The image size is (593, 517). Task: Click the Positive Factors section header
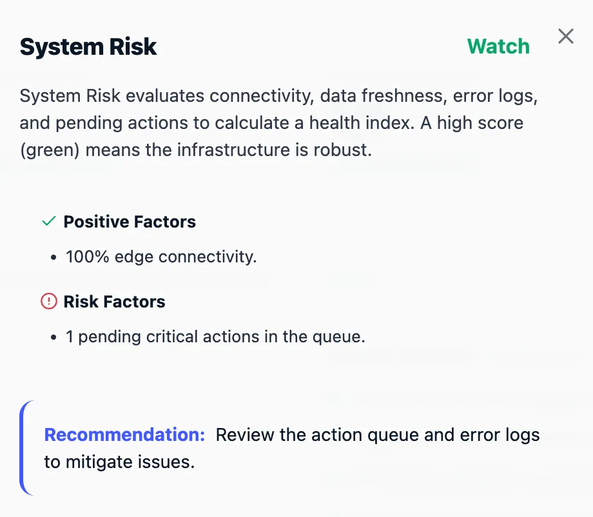[129, 222]
